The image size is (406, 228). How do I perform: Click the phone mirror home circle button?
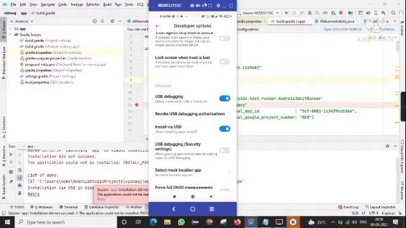pyautogui.click(x=193, y=209)
